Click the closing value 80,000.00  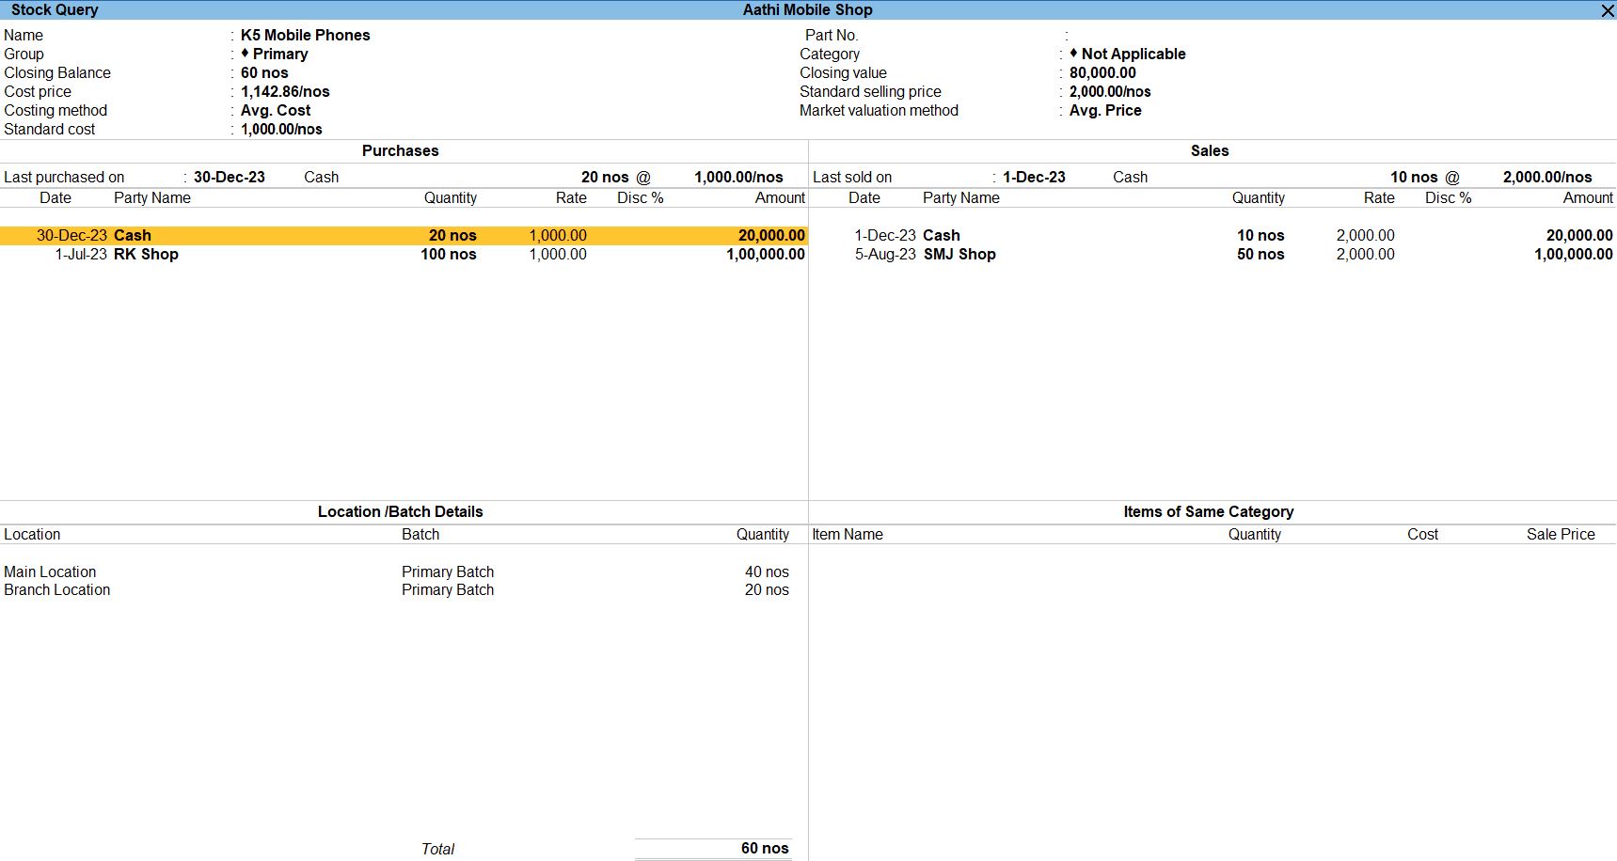(1102, 72)
